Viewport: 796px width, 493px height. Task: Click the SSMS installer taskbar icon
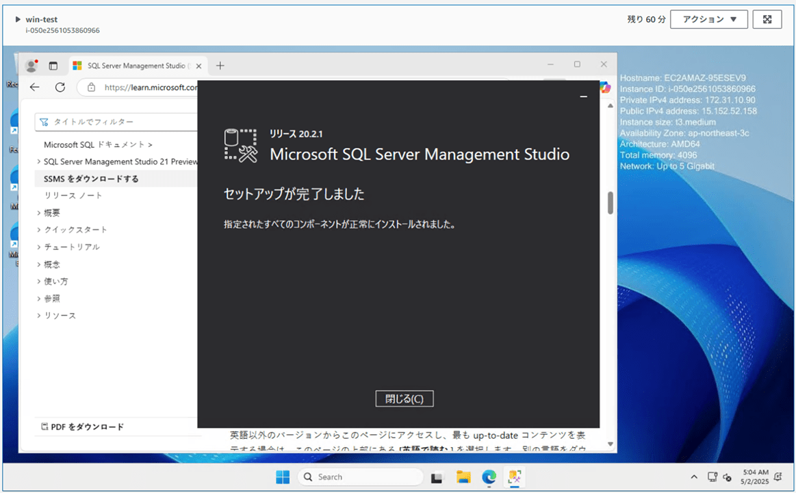click(515, 477)
